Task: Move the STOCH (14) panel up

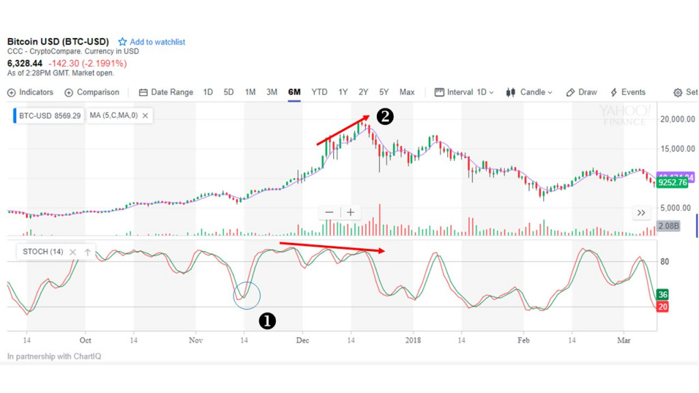Action: 88,252
